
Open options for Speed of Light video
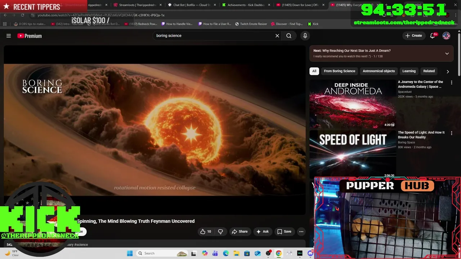[452, 133]
